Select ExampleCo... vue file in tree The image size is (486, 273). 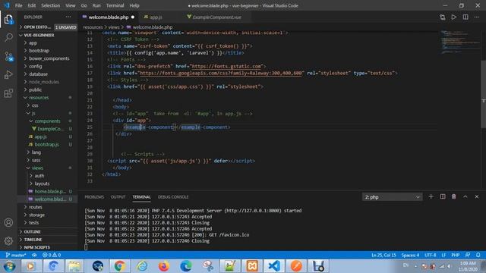(48, 129)
